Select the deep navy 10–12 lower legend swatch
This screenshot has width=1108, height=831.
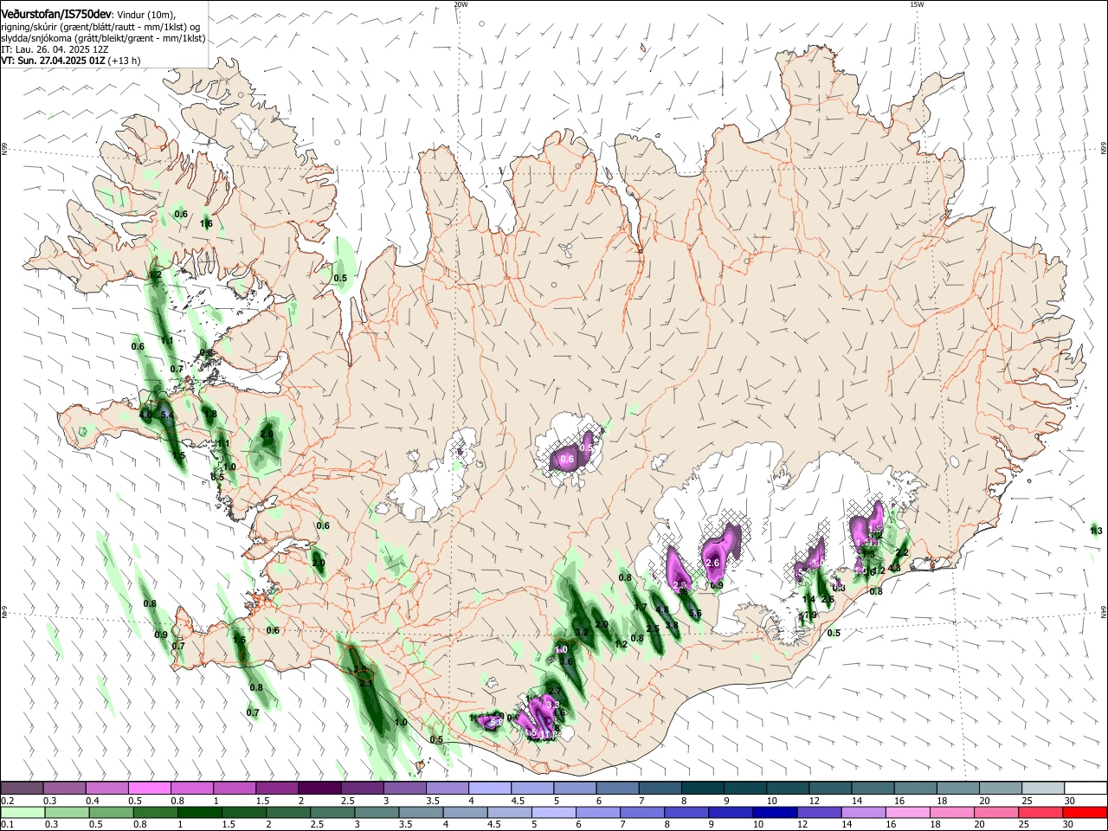point(776,813)
